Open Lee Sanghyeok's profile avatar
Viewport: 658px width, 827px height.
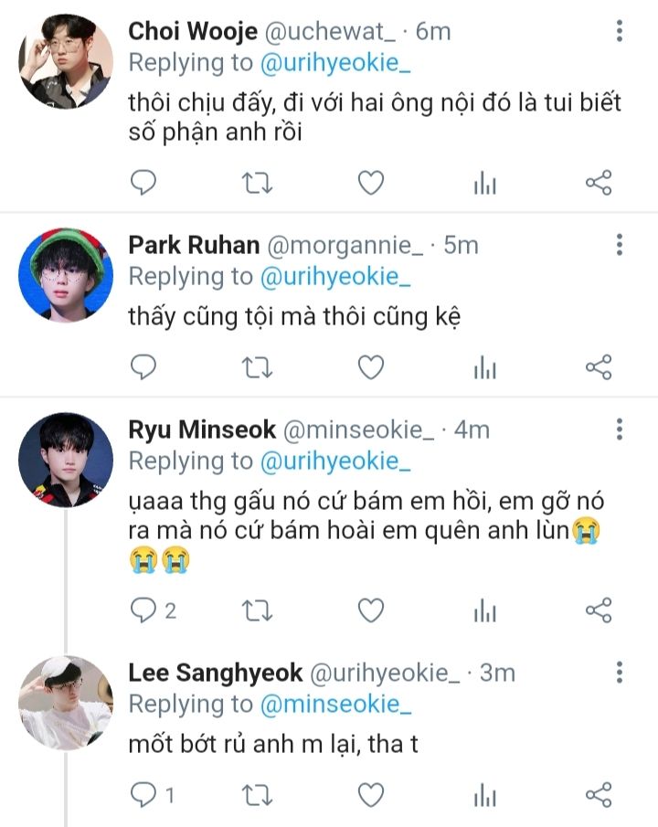pos(66,704)
